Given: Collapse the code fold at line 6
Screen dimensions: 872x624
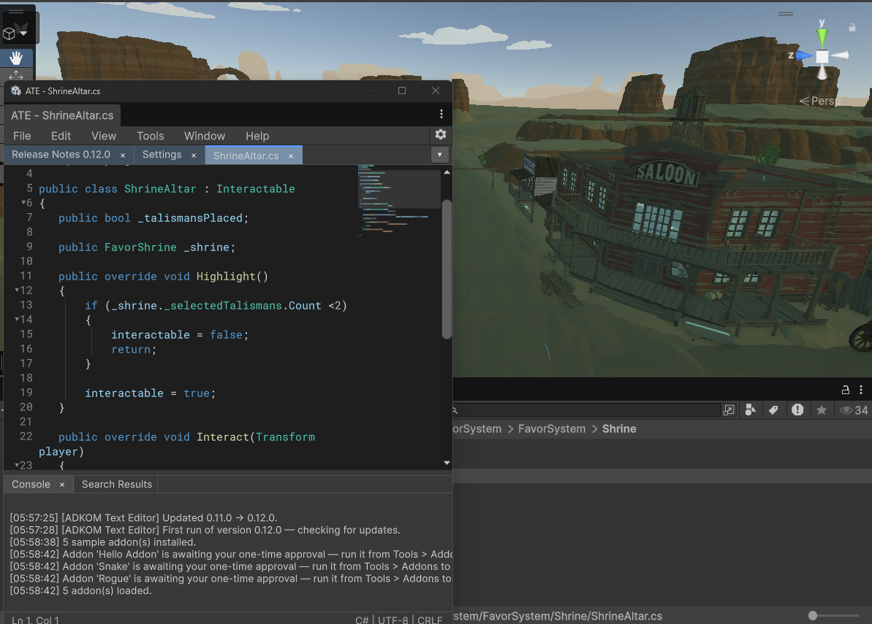Looking at the screenshot, I should tap(24, 203).
